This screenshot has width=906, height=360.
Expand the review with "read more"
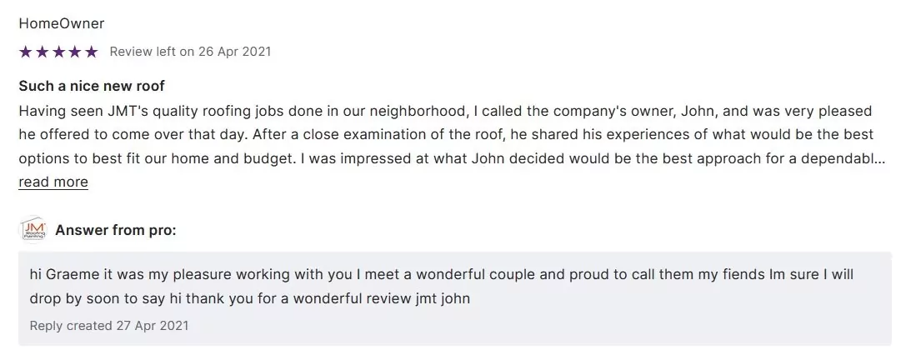pos(53,182)
